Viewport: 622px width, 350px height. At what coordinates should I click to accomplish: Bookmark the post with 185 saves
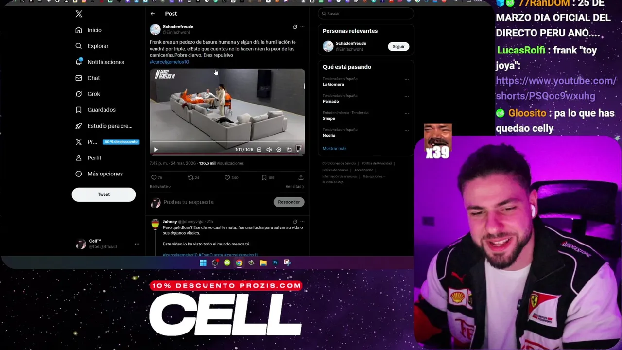[x=268, y=177]
